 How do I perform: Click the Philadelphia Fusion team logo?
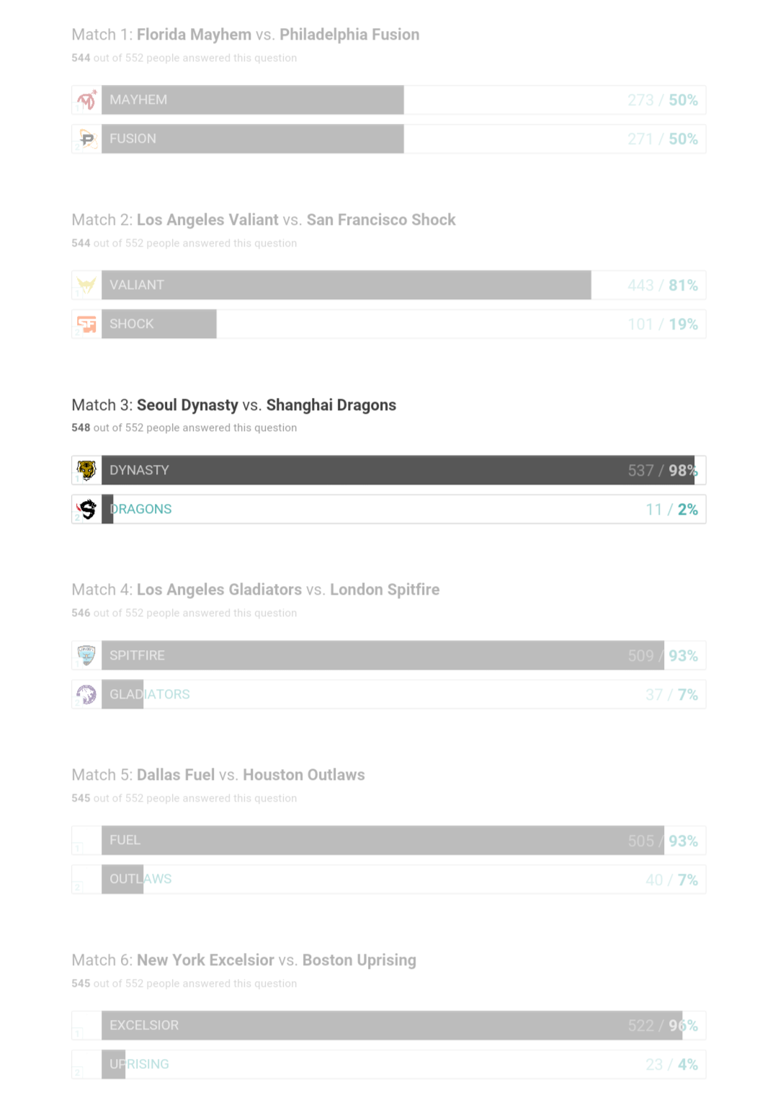coord(86,139)
